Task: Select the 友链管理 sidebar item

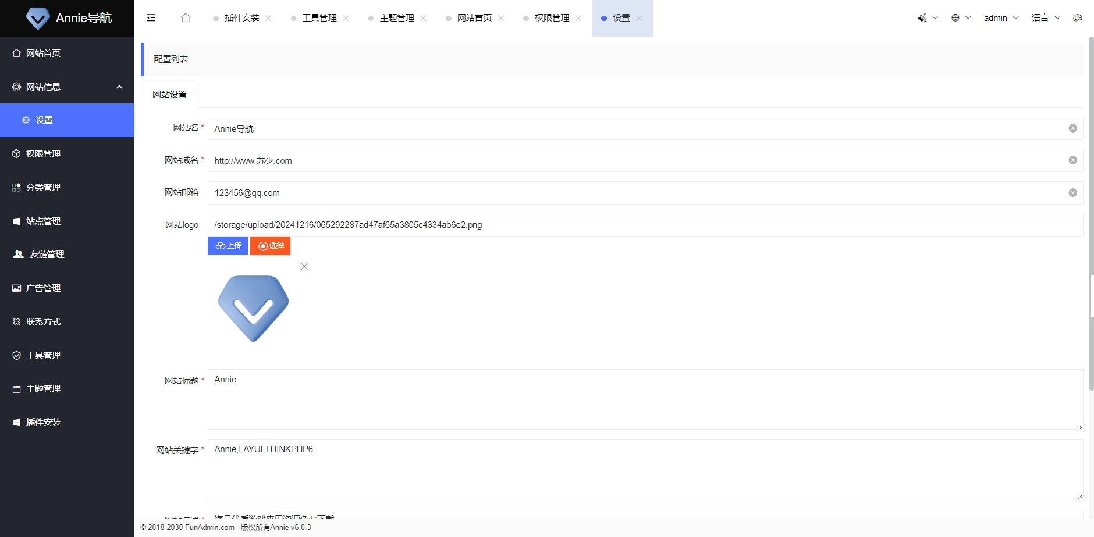Action: pyautogui.click(x=43, y=254)
